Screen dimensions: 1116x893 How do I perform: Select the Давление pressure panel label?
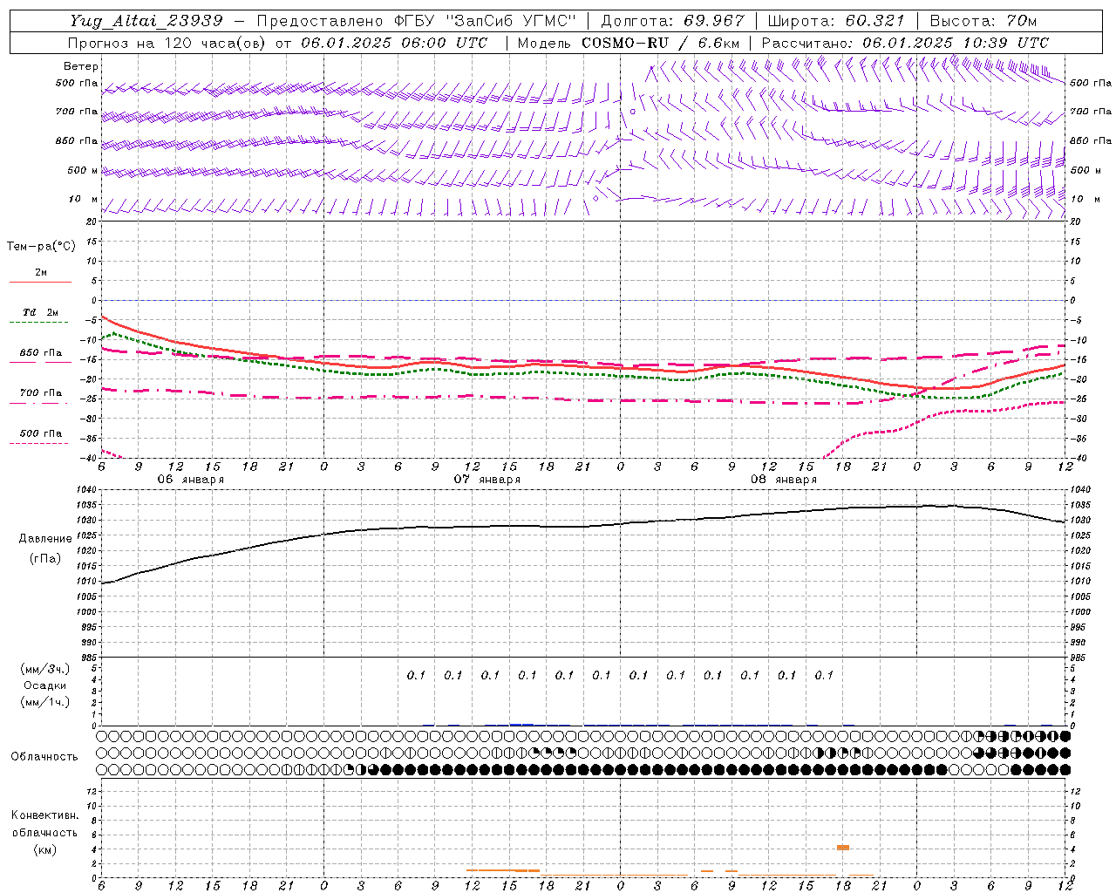click(45, 539)
